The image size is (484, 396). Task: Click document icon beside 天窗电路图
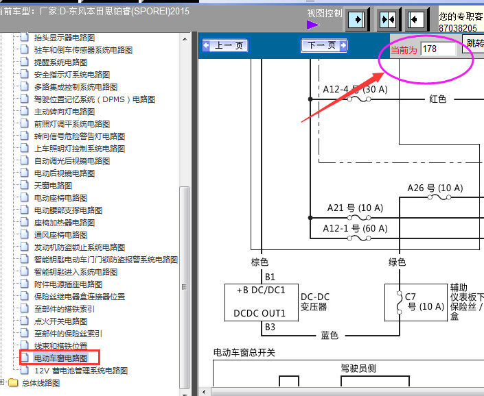25,185
